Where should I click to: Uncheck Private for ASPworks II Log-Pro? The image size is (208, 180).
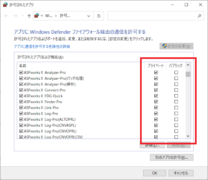pyautogui.click(x=156, y=114)
